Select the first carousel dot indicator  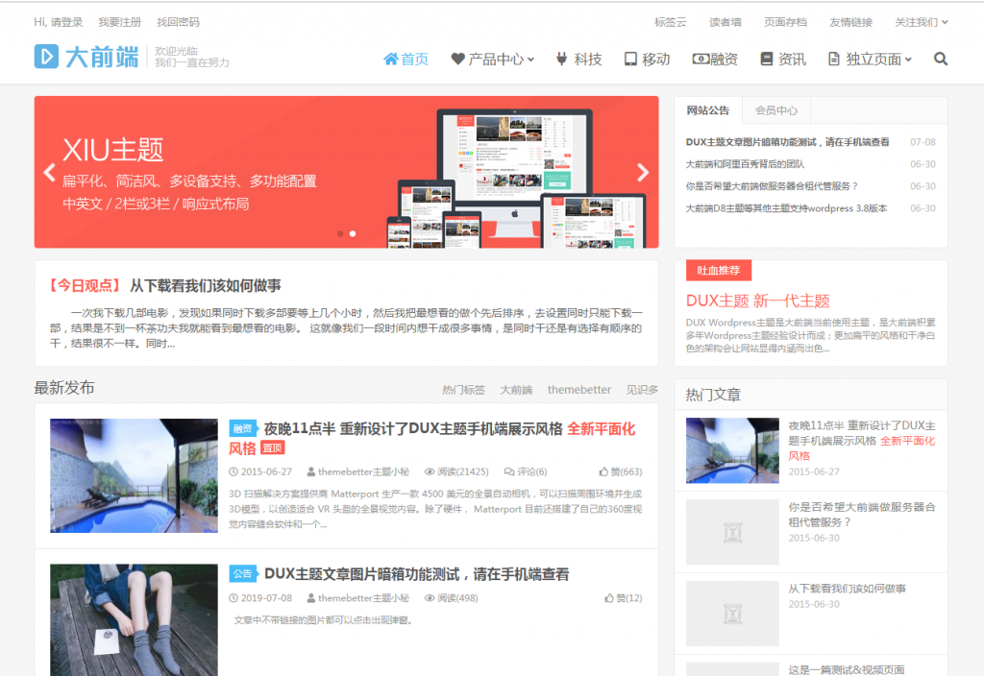point(340,233)
